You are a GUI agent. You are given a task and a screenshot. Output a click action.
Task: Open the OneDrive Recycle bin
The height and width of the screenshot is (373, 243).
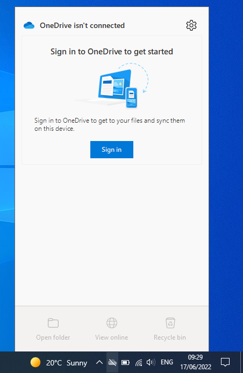coord(170,329)
